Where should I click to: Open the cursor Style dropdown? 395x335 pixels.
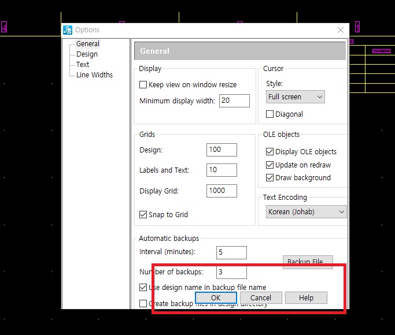pos(295,97)
